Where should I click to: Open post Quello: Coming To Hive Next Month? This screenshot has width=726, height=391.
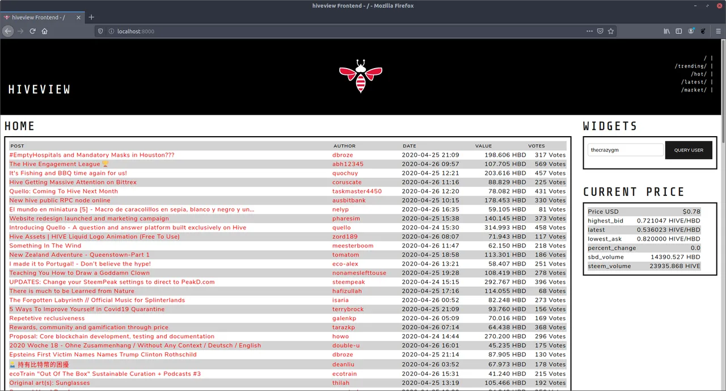64,191
